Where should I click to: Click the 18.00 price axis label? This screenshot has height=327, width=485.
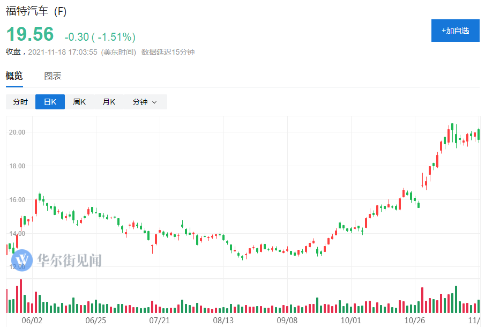[x=17, y=166]
